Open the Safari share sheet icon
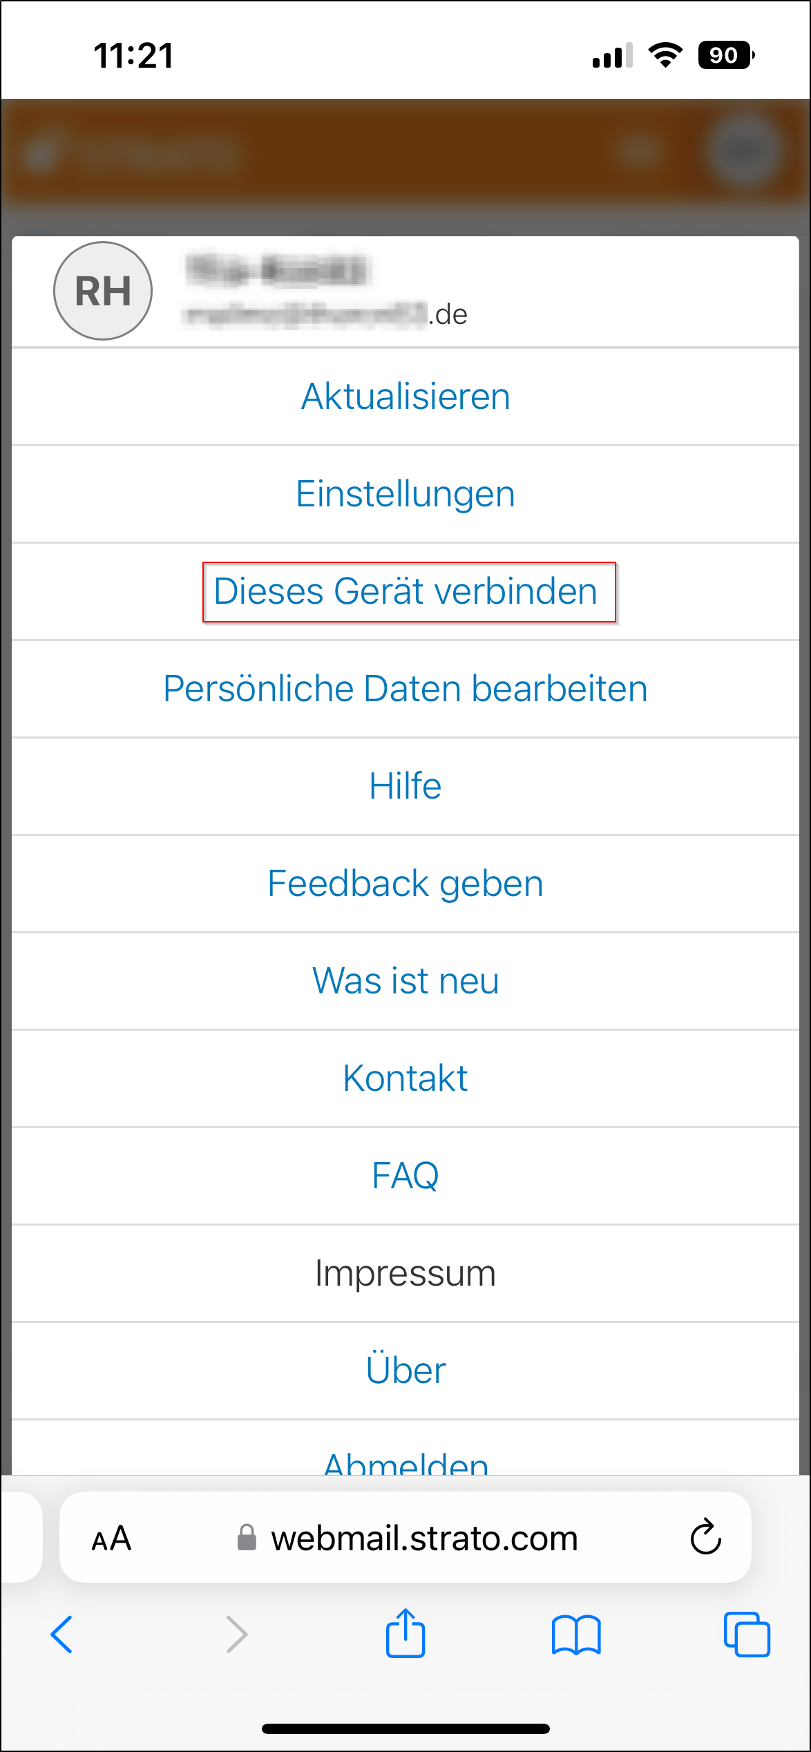This screenshot has height=1752, width=811. [405, 1635]
